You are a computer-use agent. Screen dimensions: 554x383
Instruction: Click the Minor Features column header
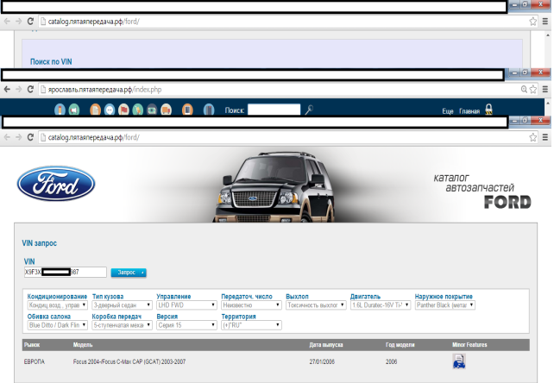pyautogui.click(x=469, y=345)
